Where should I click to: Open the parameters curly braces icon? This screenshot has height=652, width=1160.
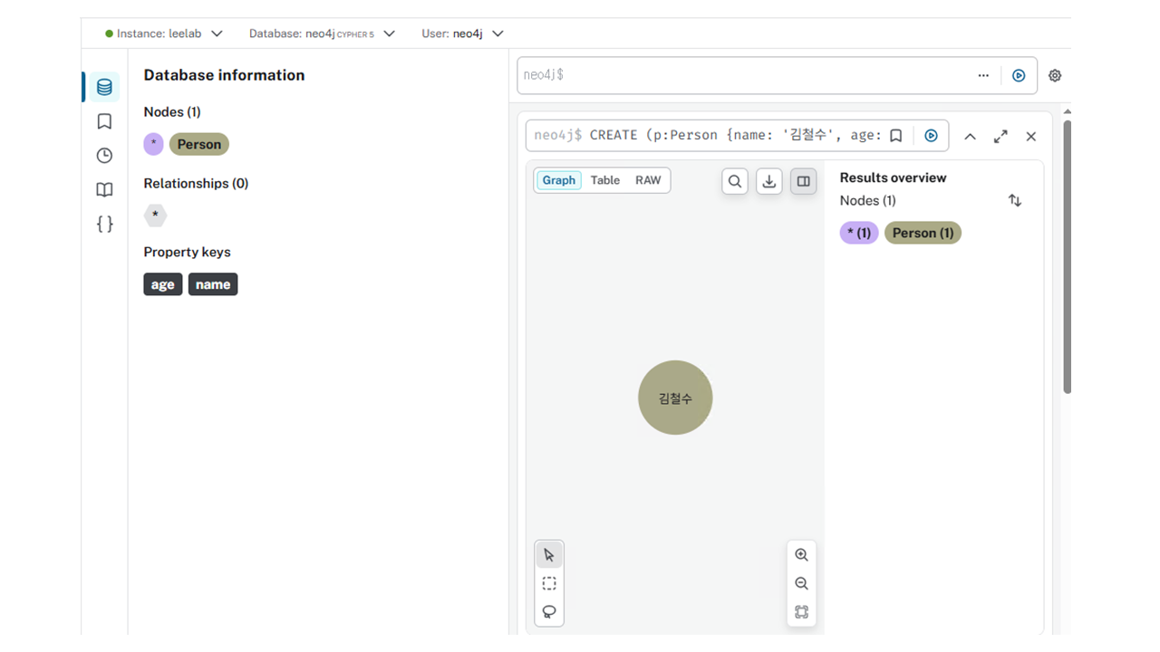(104, 224)
